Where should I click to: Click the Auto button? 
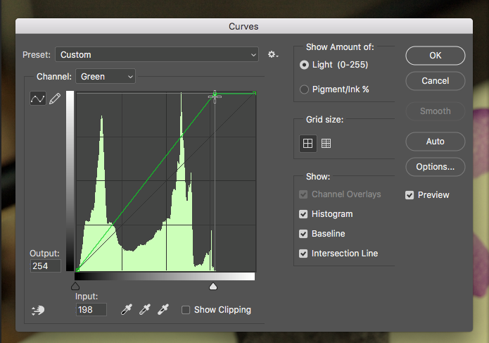[435, 142]
